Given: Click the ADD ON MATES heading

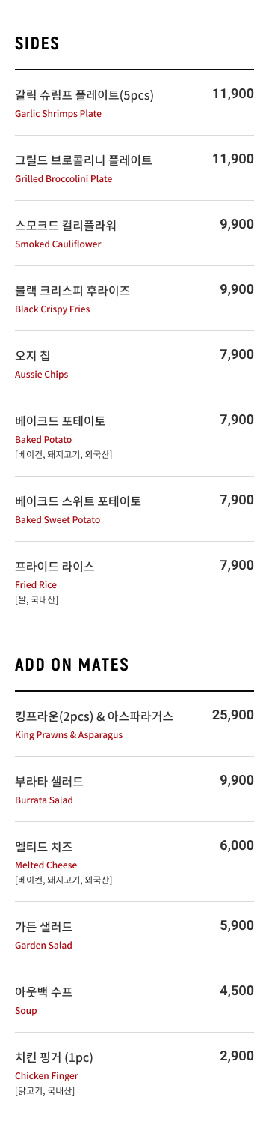Looking at the screenshot, I should 72,665.
